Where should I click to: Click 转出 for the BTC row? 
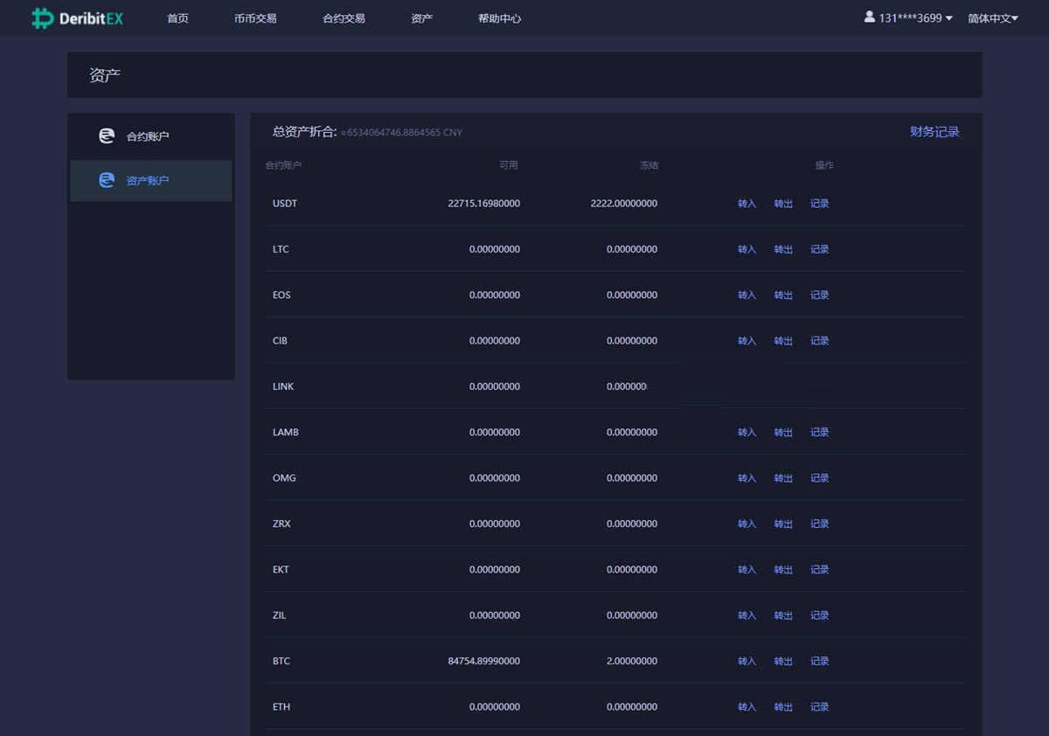coord(783,662)
